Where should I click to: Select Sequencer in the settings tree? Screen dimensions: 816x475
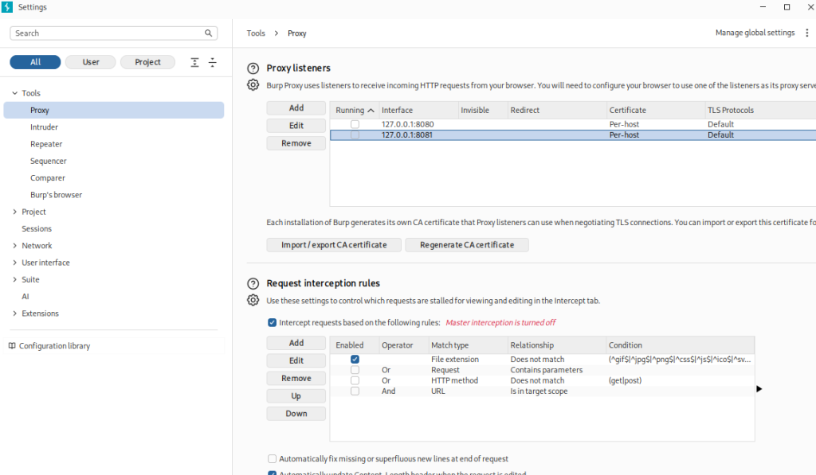click(x=49, y=161)
